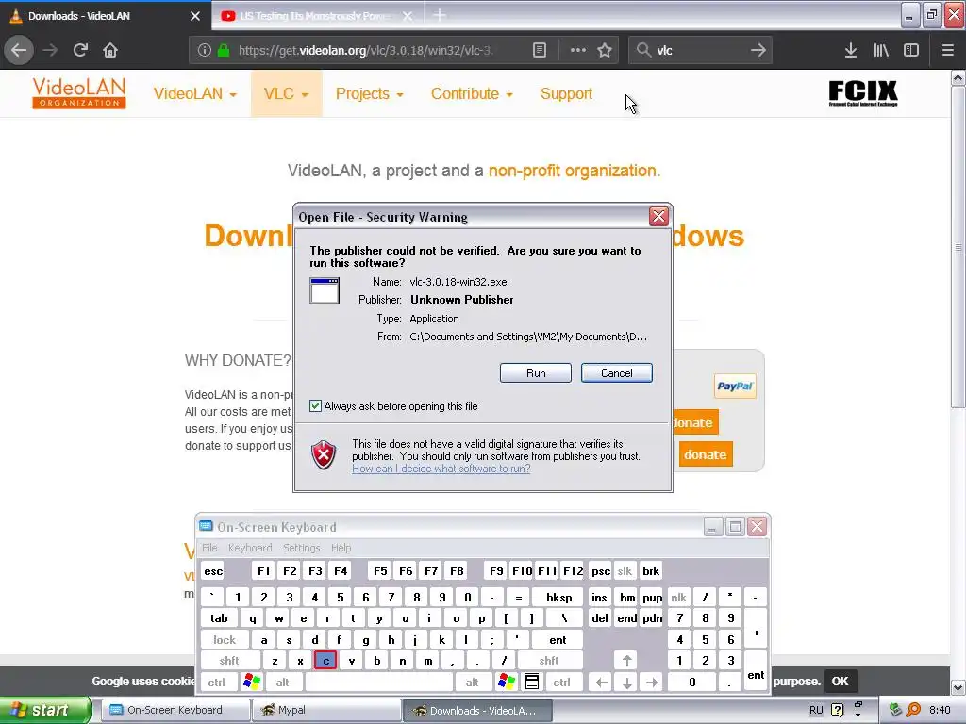The height and width of the screenshot is (724, 966).
Task: Open Help menu in On-Screen Keyboard
Action: (x=341, y=548)
